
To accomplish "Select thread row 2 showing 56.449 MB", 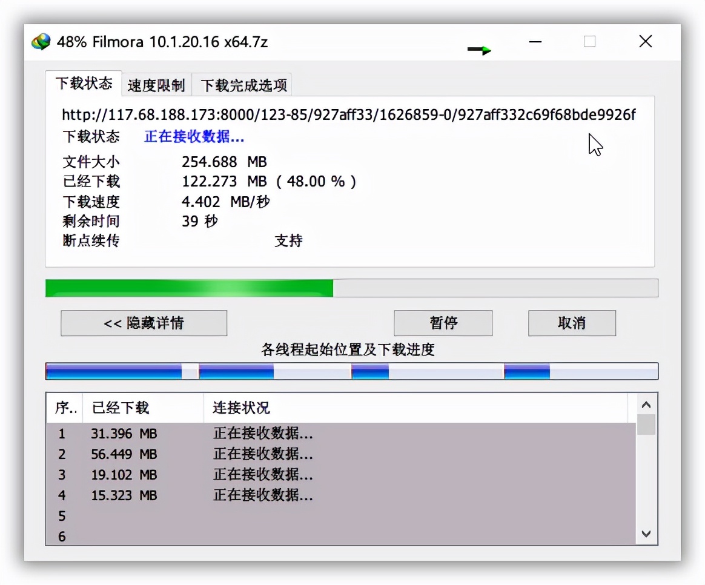I will [x=242, y=454].
